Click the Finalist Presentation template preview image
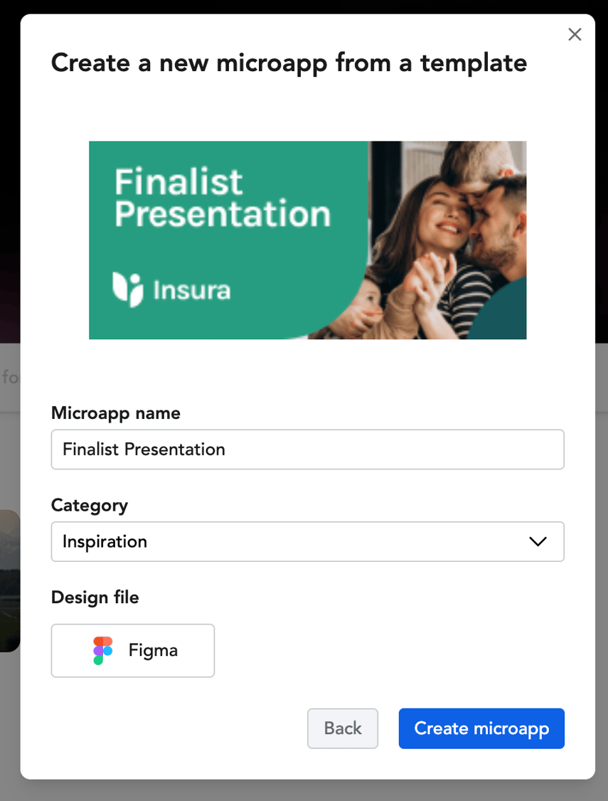Image resolution: width=608 pixels, height=801 pixels. point(307,240)
